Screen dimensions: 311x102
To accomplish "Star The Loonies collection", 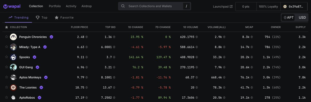I will pyautogui.click(x=6, y=87).
